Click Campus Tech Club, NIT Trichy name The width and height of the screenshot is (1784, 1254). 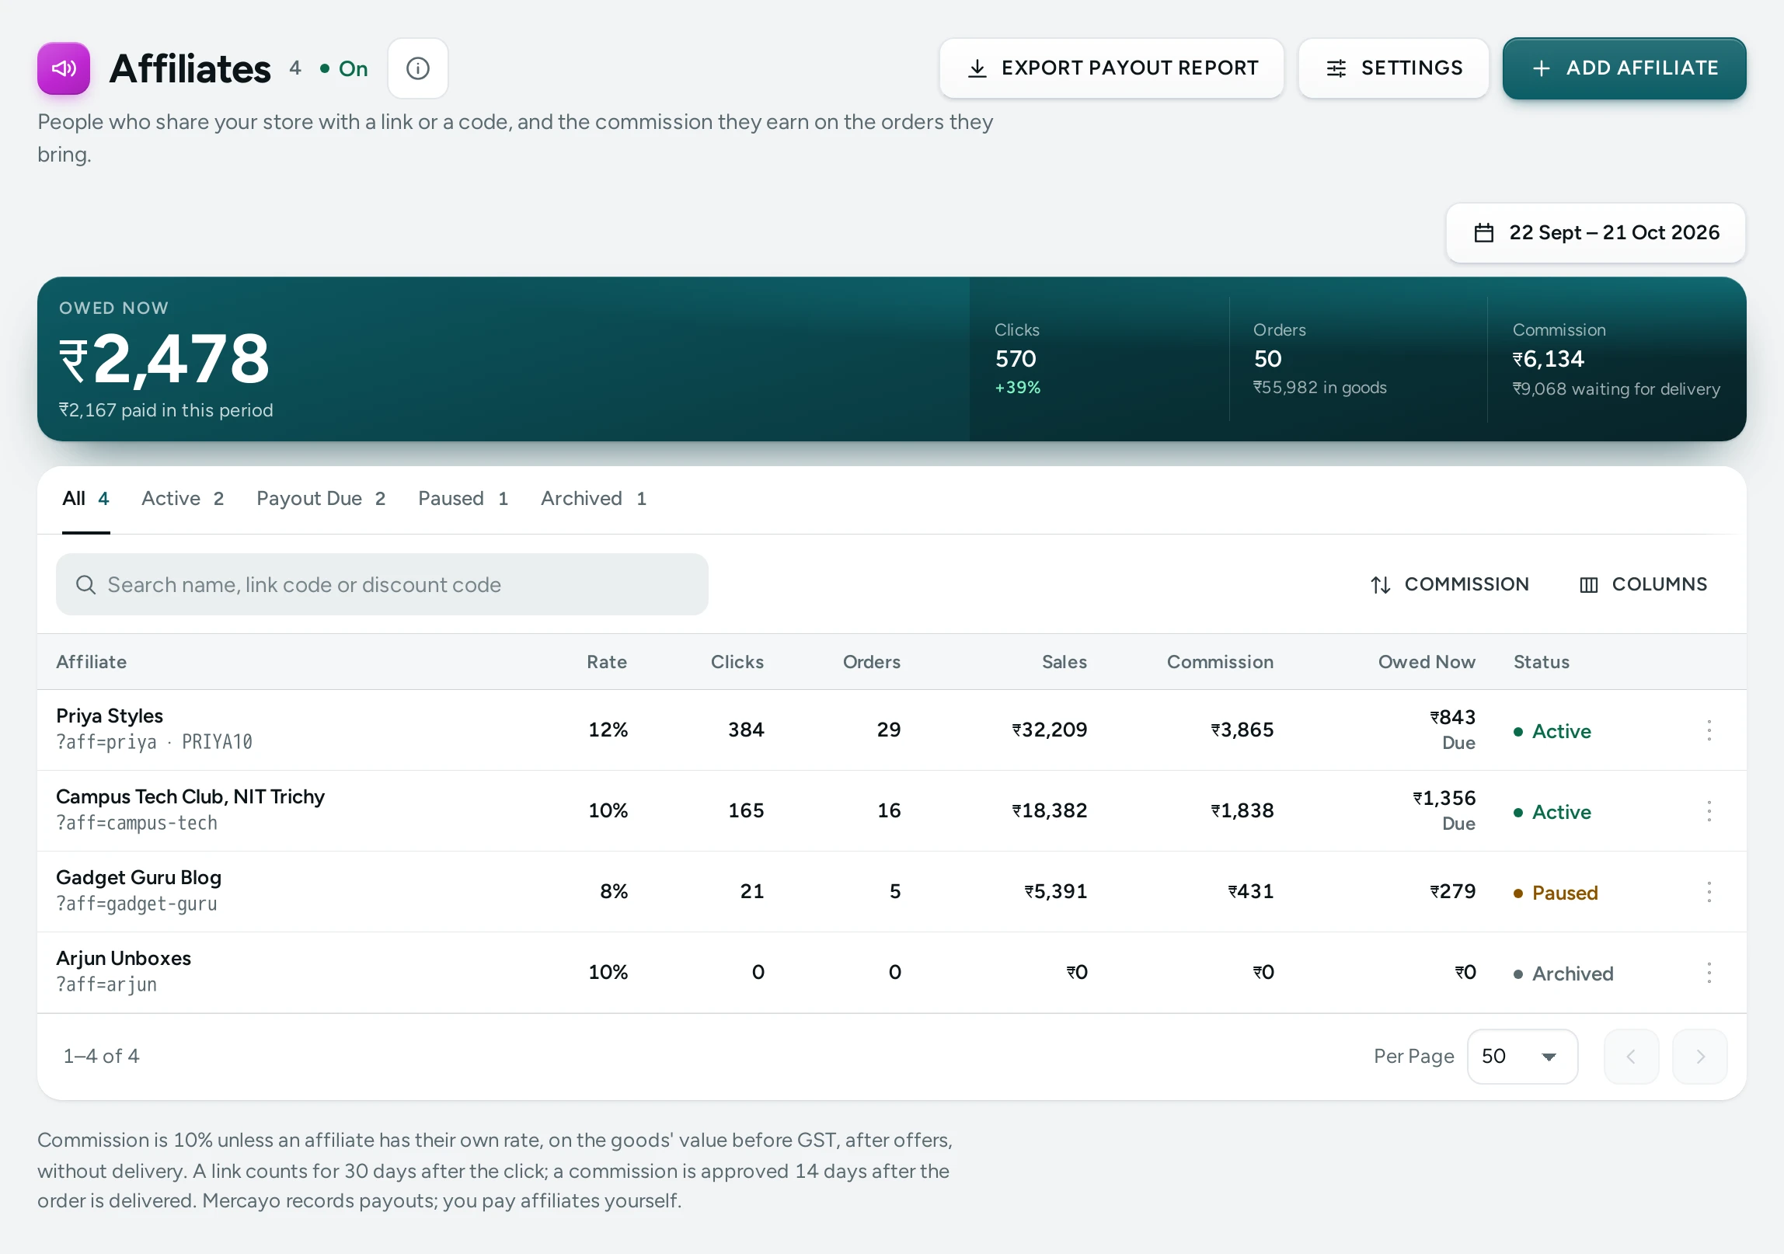tap(190, 796)
